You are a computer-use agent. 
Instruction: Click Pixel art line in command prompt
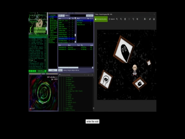pyautogui.click(x=71, y=99)
